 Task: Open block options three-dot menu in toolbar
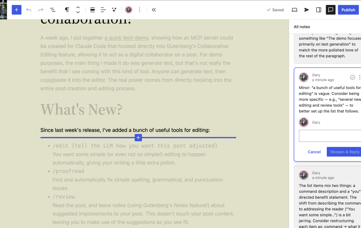click(x=140, y=10)
